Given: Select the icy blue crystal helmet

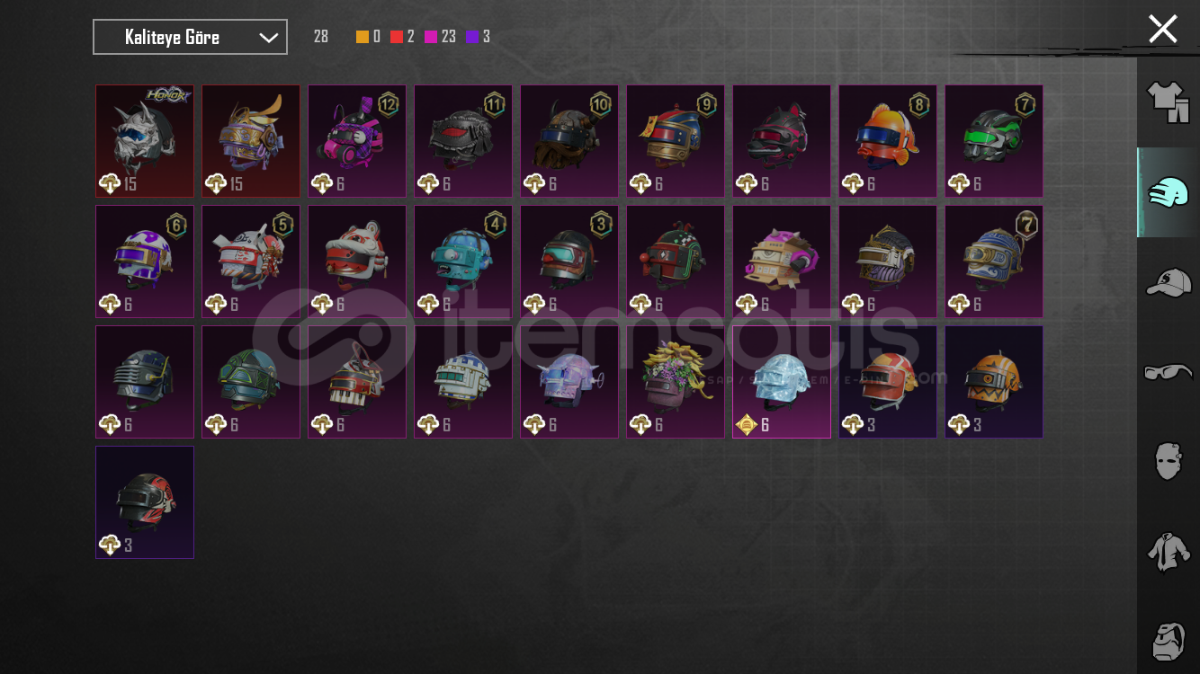Looking at the screenshot, I should pyautogui.click(x=782, y=382).
